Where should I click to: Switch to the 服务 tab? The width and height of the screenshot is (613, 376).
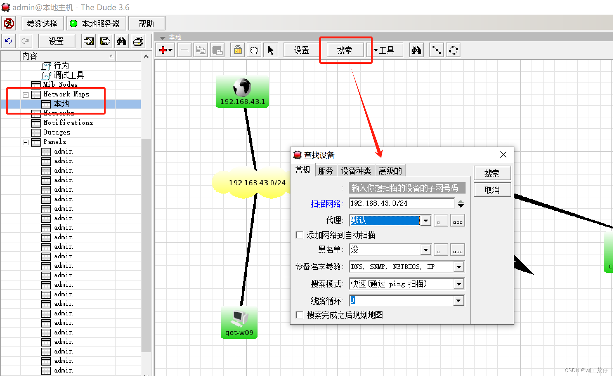326,171
